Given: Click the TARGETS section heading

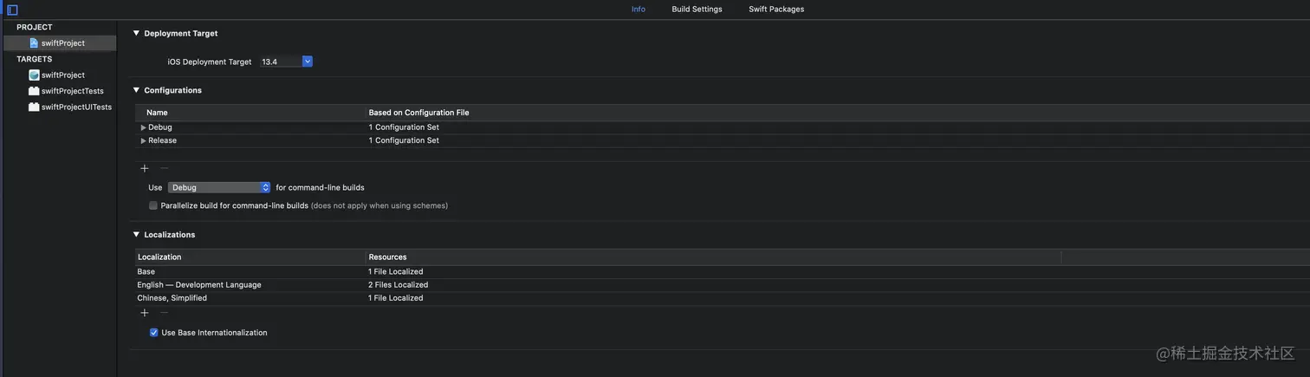Looking at the screenshot, I should coord(35,59).
